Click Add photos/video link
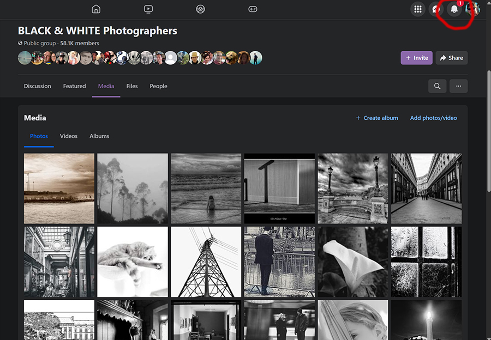The image size is (491, 340). coord(433,118)
